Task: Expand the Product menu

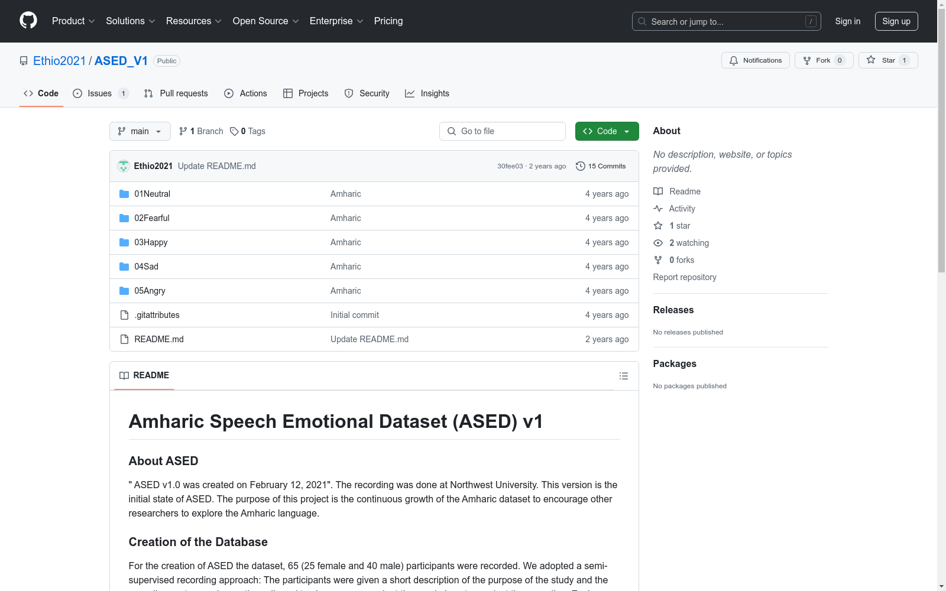Action: pos(73,21)
